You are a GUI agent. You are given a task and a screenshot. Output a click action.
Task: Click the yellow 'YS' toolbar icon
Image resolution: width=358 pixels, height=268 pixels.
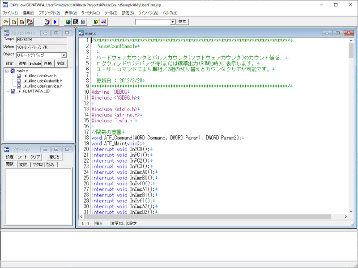tap(76, 22)
